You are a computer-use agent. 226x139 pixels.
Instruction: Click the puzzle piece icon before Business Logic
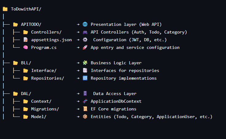85,63
